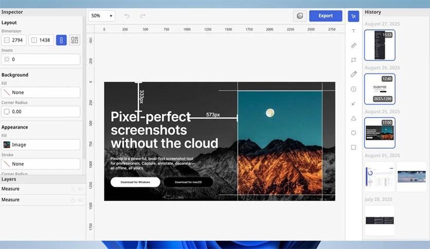Select the Arrow tool
This screenshot has width=430, height=249.
[353, 103]
